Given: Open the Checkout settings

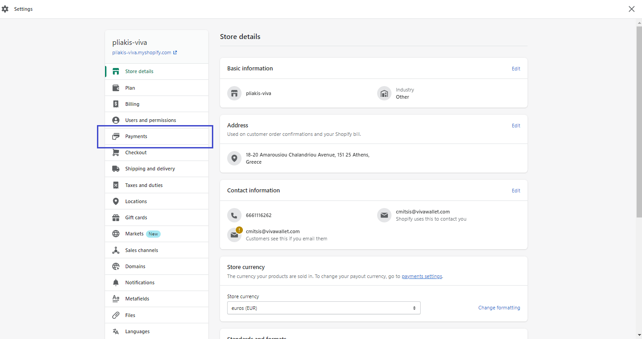Looking at the screenshot, I should 157,152.
